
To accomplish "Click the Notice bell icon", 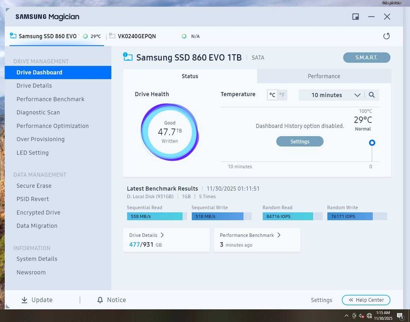I will [100, 300].
